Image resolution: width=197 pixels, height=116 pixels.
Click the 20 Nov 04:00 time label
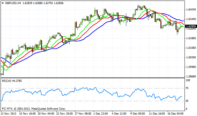(46, 113)
